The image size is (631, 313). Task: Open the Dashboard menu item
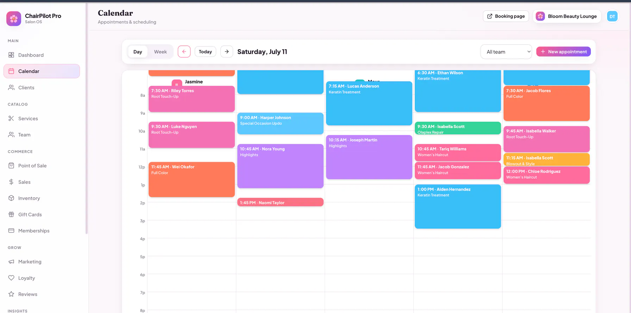point(42,55)
